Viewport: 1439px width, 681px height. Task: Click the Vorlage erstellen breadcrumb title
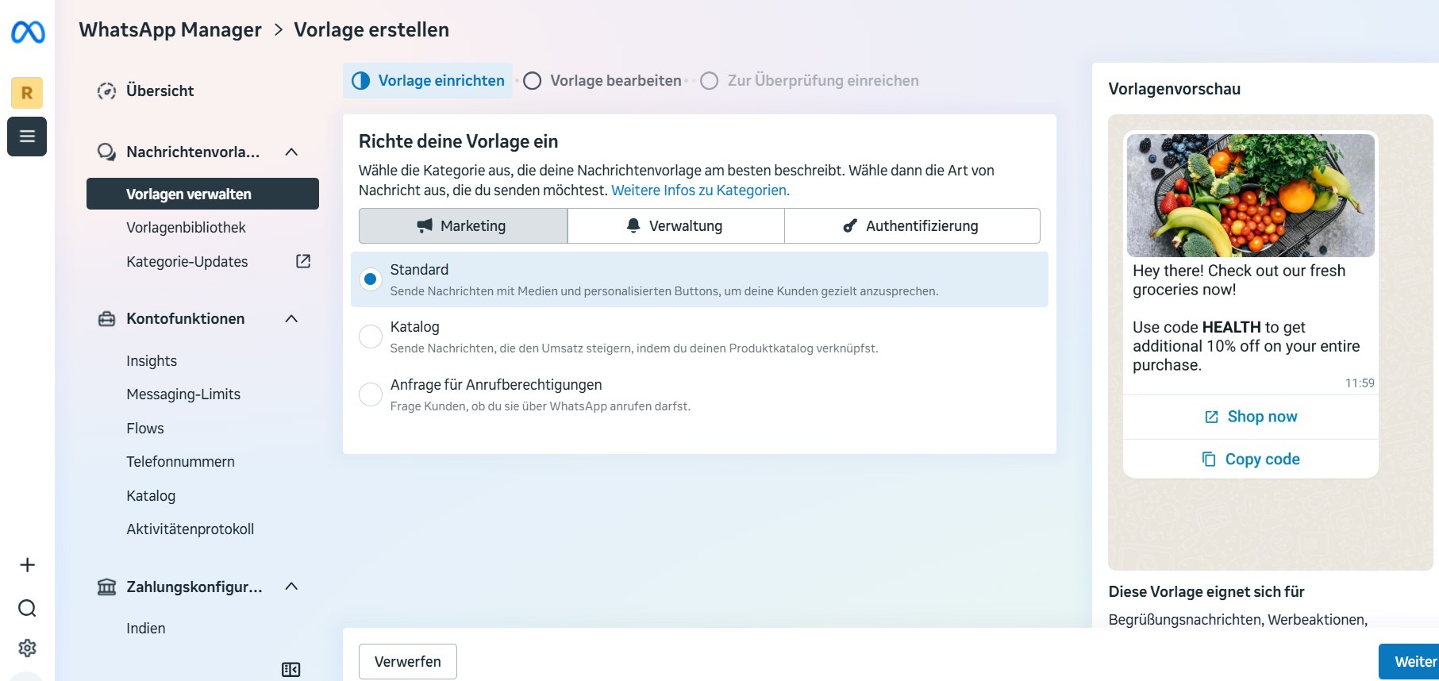(371, 30)
